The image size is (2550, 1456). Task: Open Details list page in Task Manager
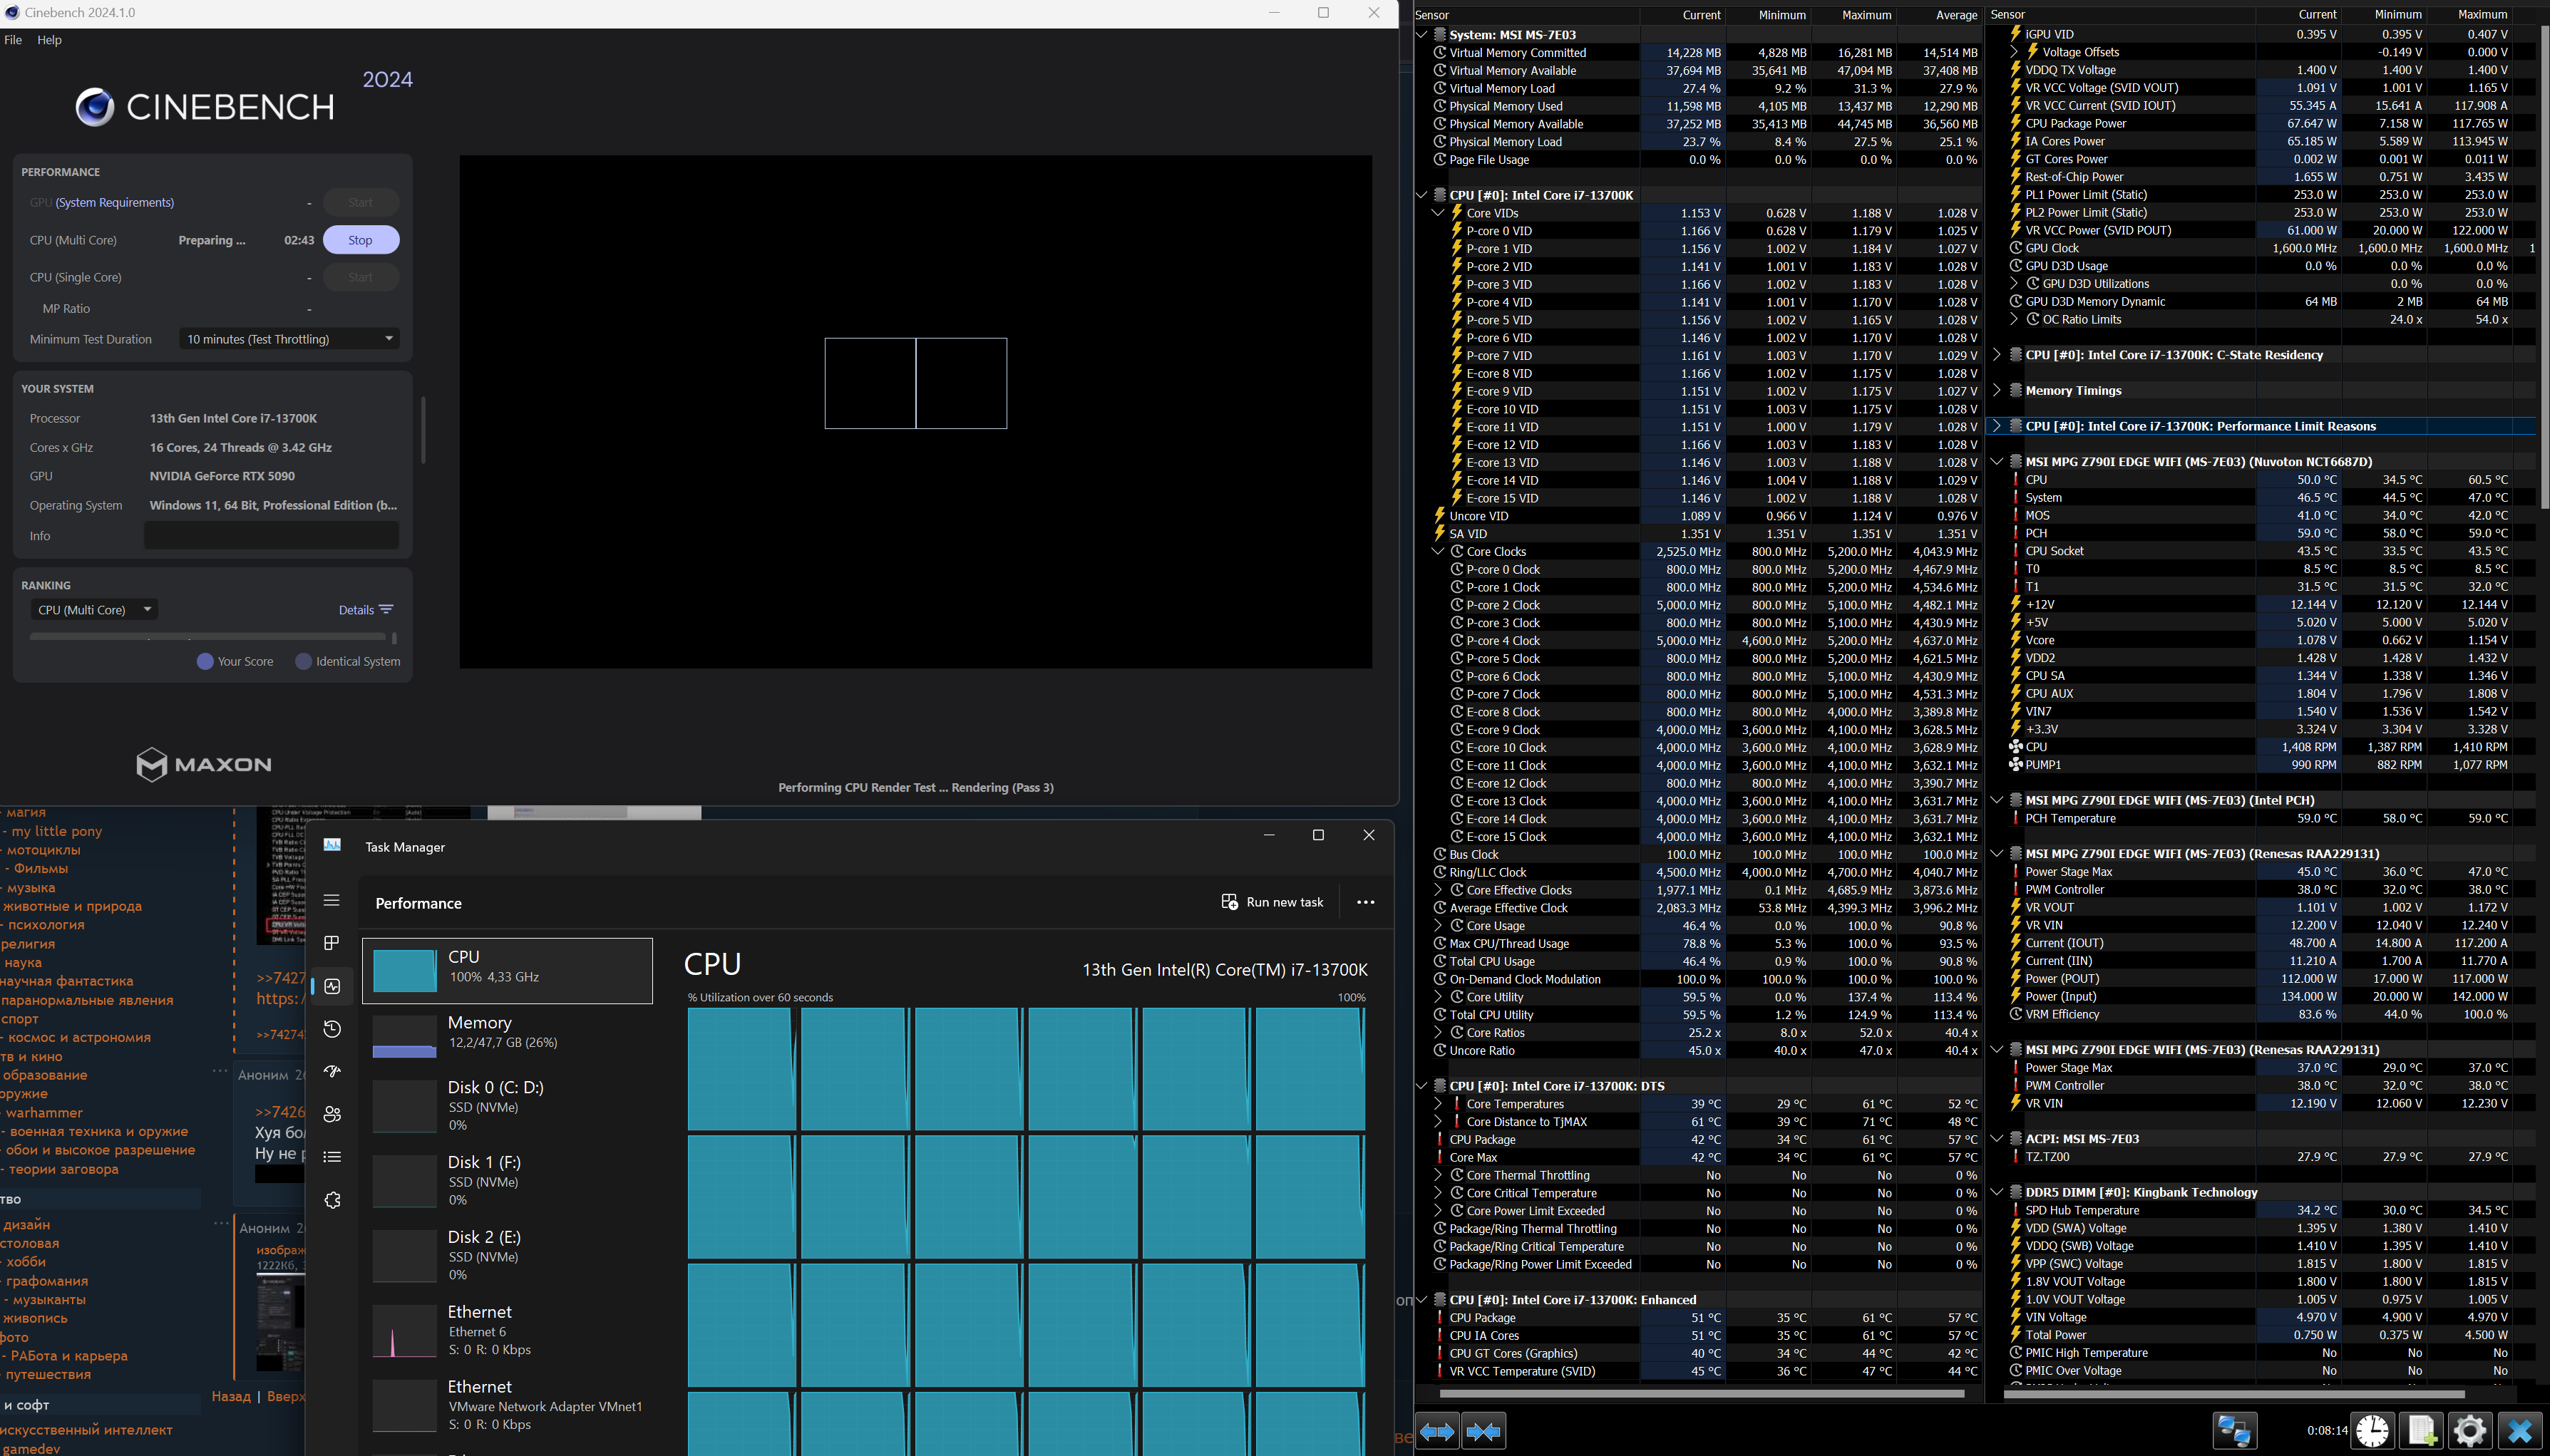coord(332,1157)
